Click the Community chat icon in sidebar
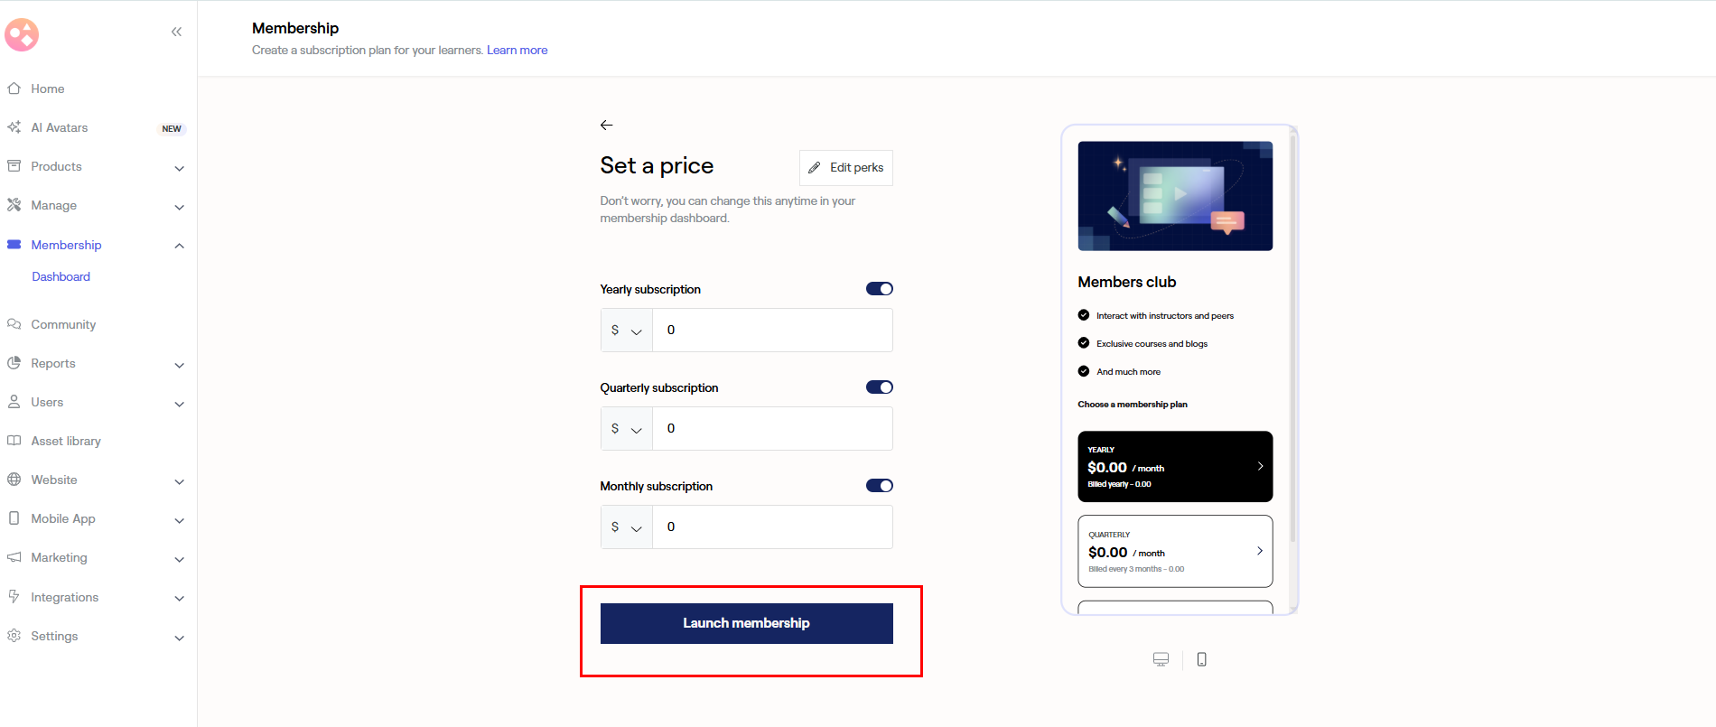 [x=14, y=324]
